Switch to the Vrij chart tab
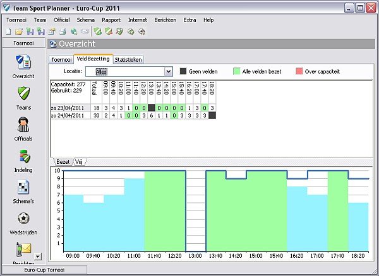The width and height of the screenshot is (379, 276). tap(80, 162)
